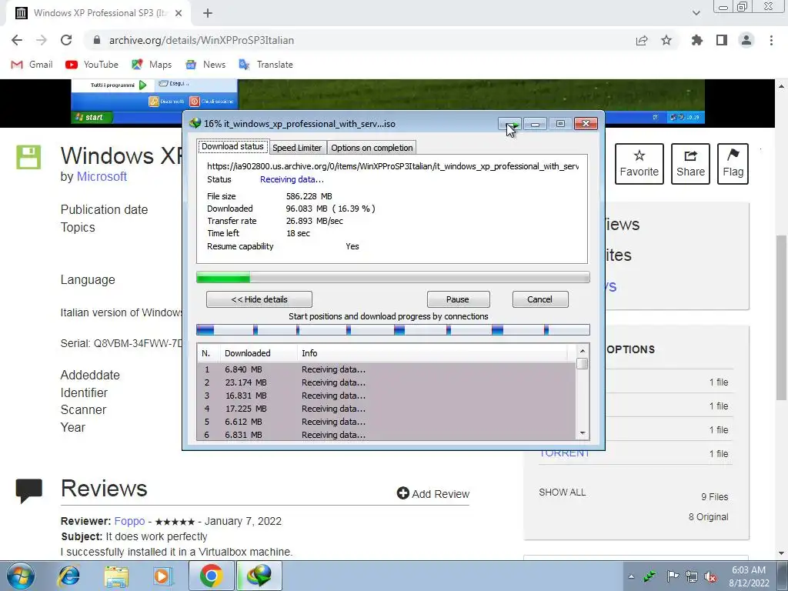
Task: Open Windows Explorer folder on taskbar
Action: tap(116, 576)
